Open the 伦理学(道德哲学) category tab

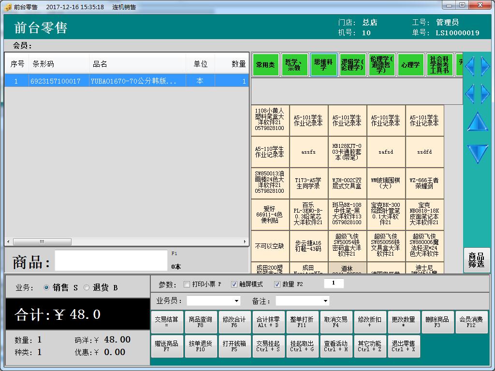click(x=382, y=65)
